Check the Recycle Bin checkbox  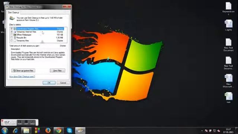coord(12,38)
